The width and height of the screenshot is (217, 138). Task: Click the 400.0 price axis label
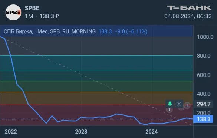tap(204, 94)
